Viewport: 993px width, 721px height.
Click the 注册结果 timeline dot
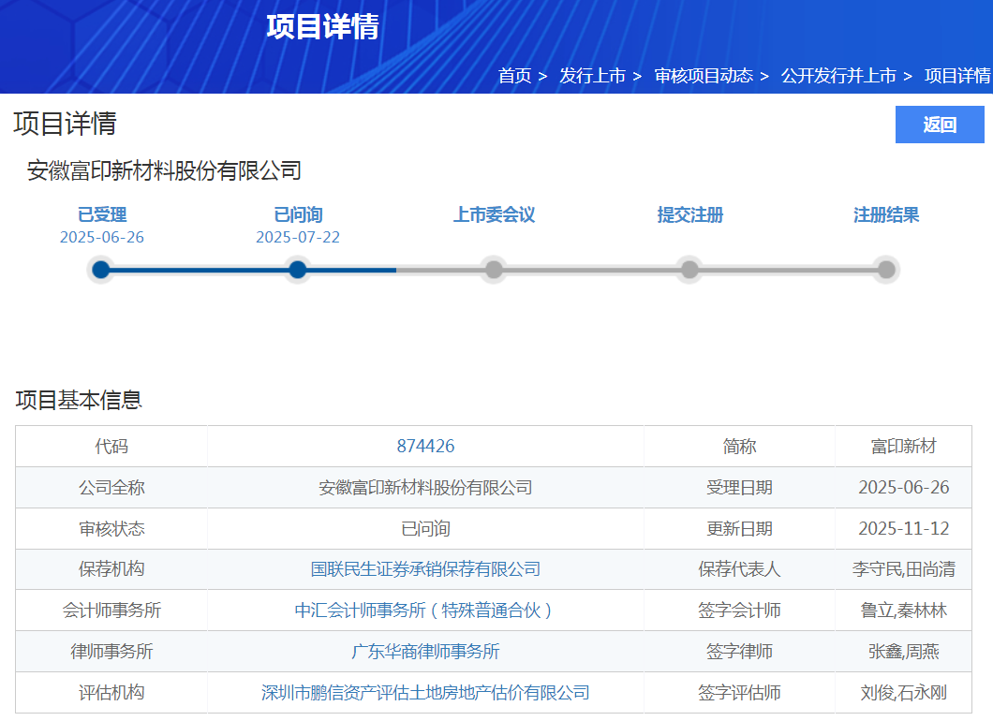886,270
